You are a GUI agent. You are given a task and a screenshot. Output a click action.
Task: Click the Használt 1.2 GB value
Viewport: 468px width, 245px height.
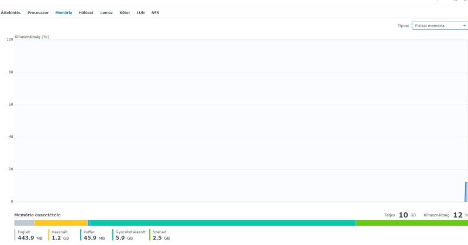[60, 238]
